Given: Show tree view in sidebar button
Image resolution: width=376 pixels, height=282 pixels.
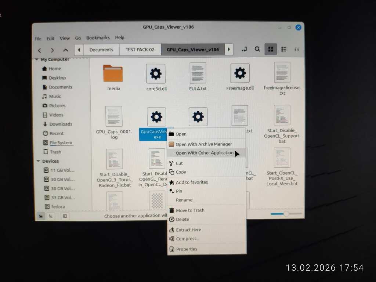Looking at the screenshot, I should point(51,216).
